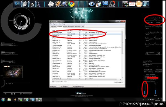Click the CPU Usage: 30% status text
This screenshot has height=107, width=166.
coord(64,87)
